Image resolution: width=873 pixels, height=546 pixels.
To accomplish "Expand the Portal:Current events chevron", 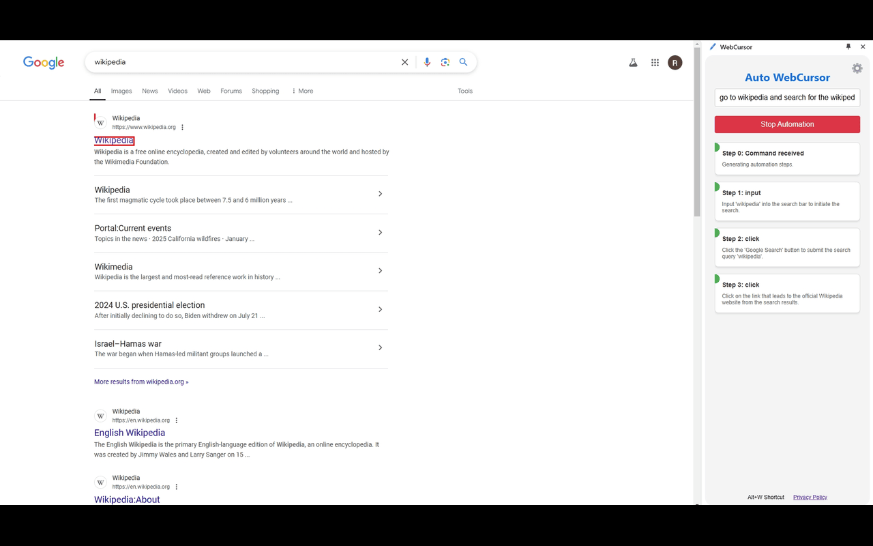I will pos(380,233).
